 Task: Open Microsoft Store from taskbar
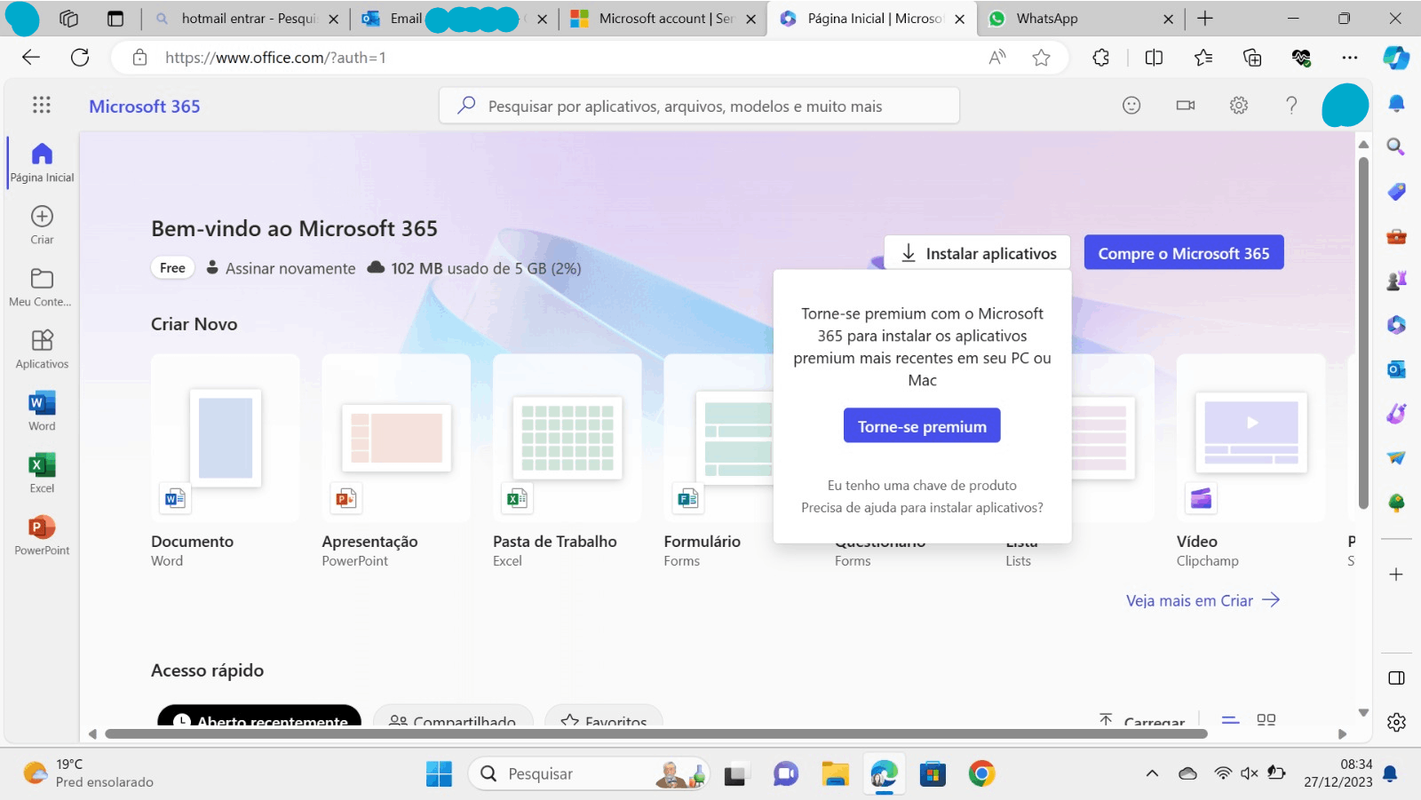coord(933,774)
